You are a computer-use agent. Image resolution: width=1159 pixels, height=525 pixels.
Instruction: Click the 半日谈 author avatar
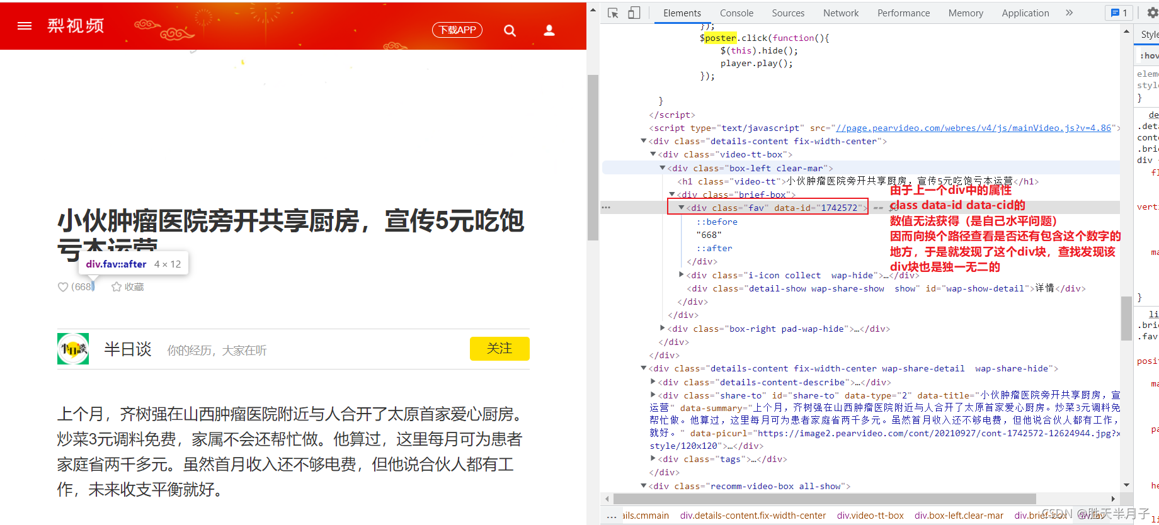(73, 349)
